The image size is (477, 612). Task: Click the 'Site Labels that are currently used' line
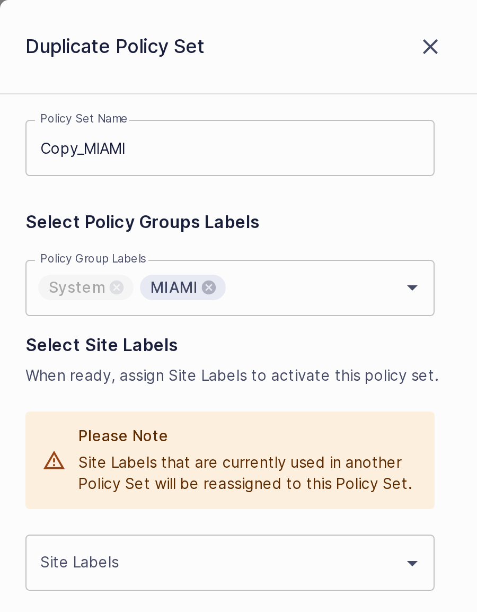pos(240,462)
